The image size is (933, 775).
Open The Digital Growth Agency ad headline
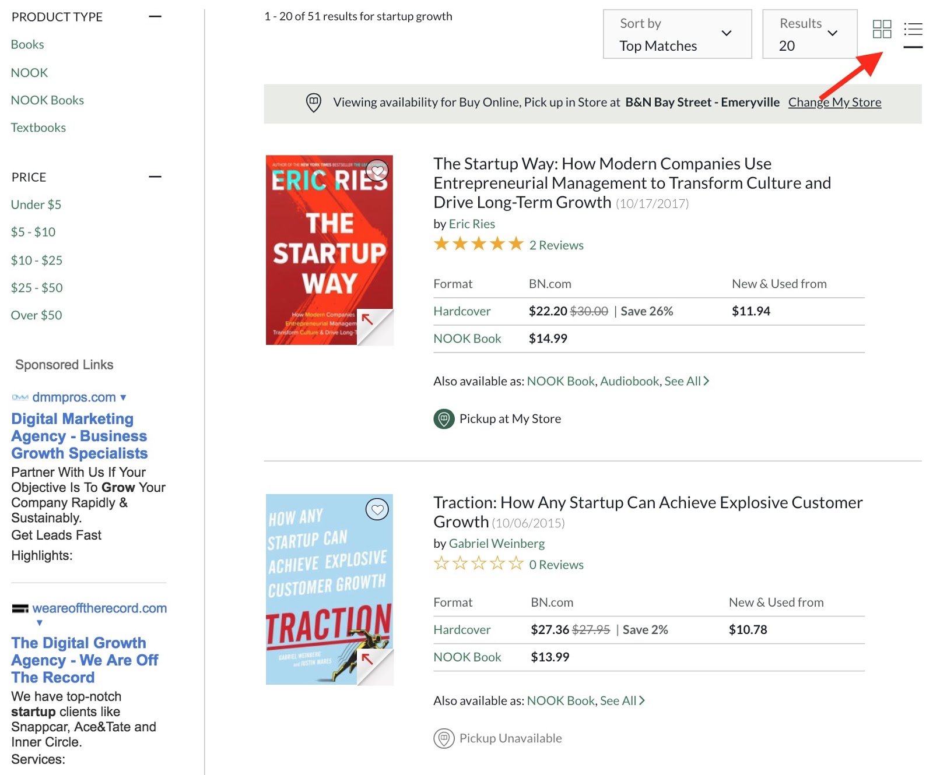coord(85,660)
